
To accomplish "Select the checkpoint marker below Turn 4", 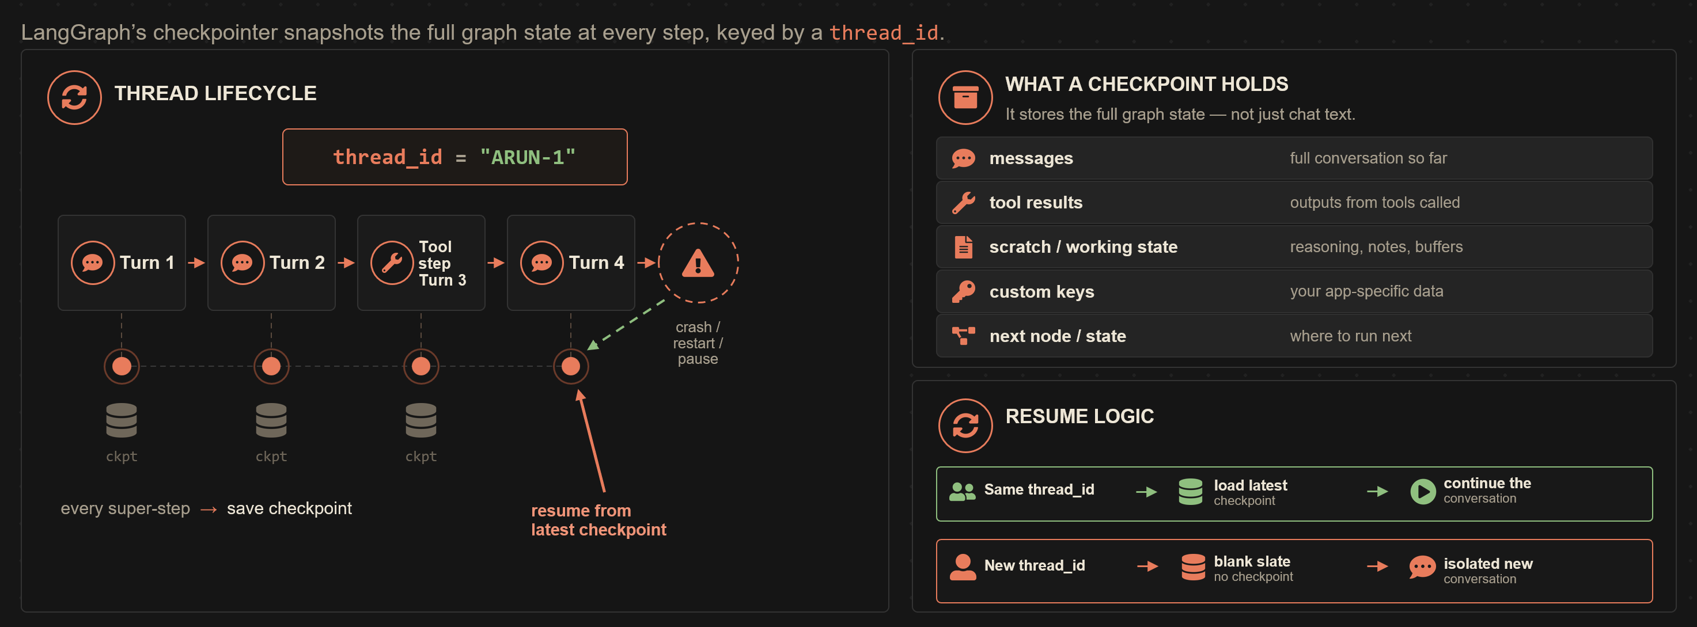I will pyautogui.click(x=570, y=366).
